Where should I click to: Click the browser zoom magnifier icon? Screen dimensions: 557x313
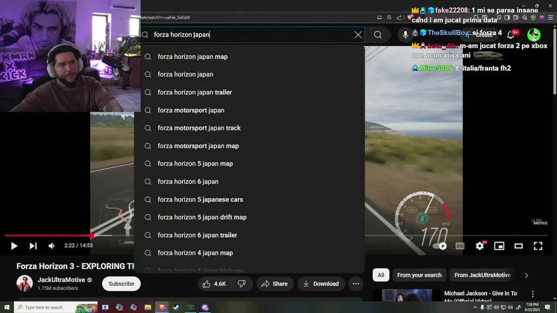click(389, 17)
